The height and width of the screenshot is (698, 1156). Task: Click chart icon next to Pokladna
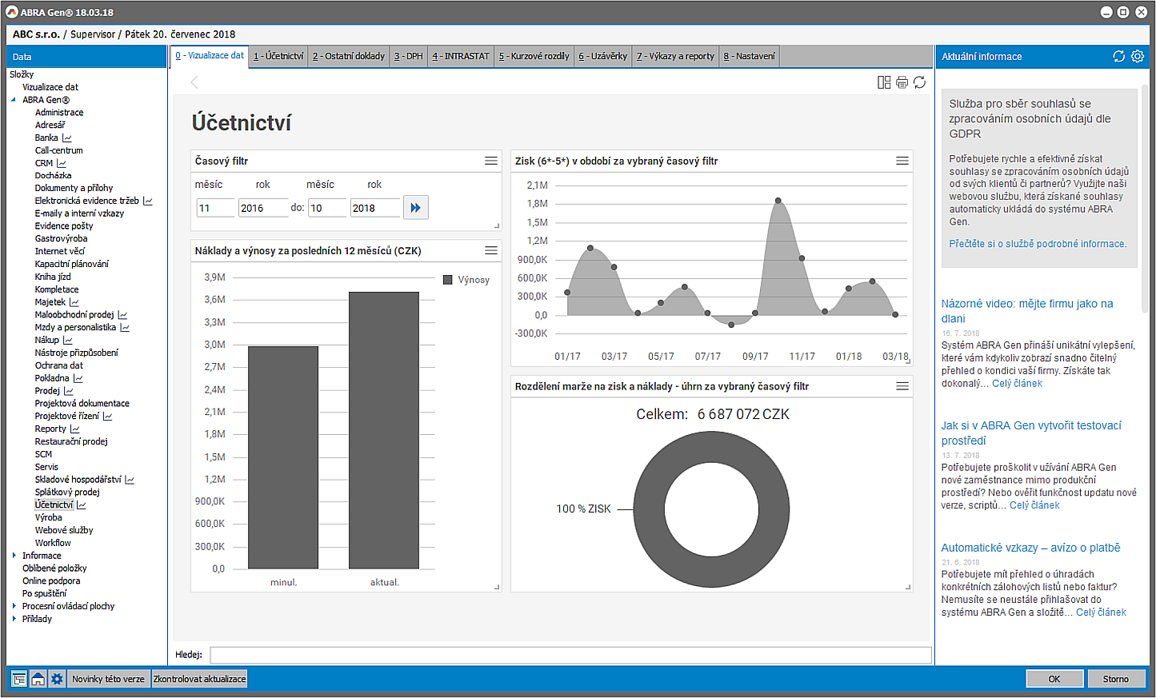pyautogui.click(x=78, y=379)
